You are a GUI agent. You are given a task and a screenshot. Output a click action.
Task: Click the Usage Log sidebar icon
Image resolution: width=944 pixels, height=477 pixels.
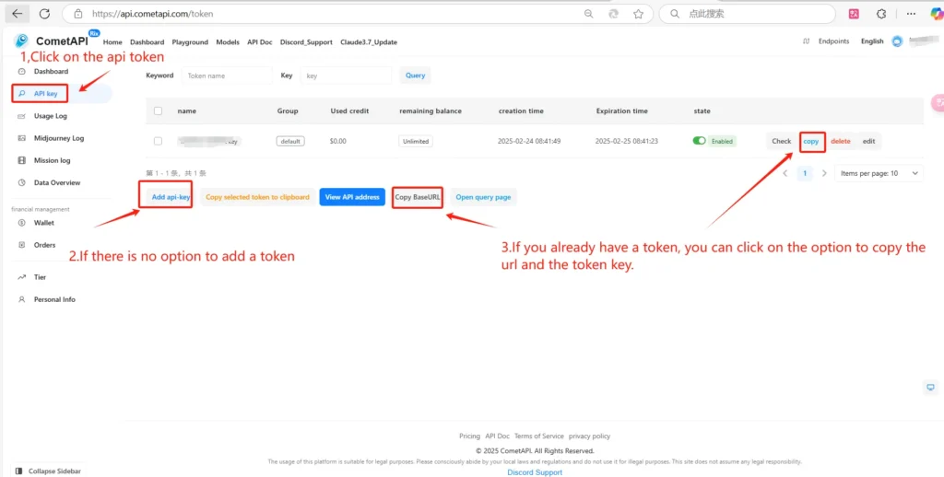point(22,116)
